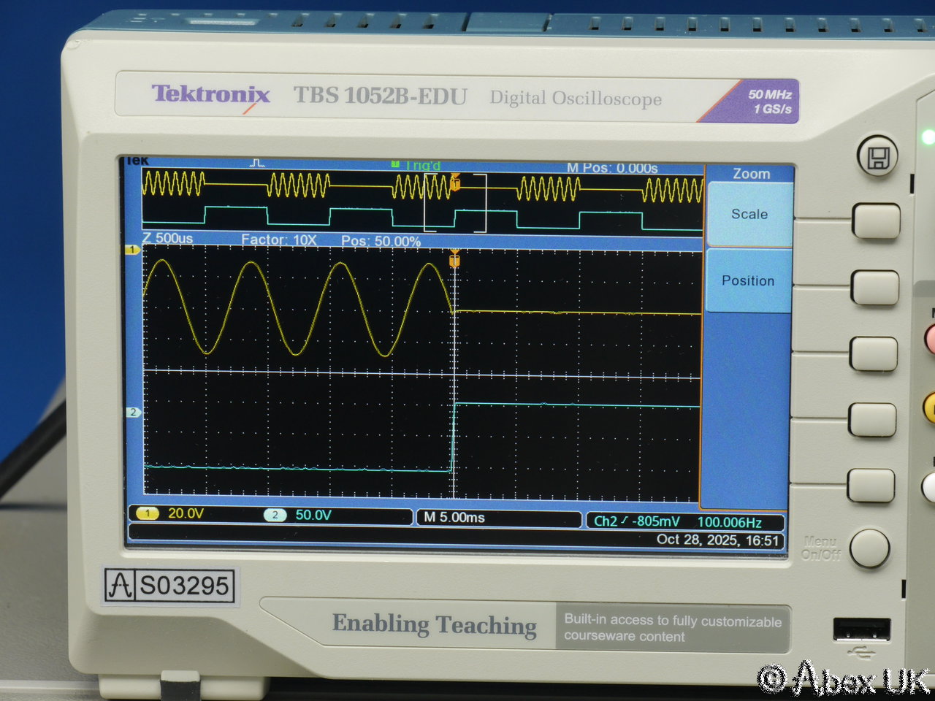Select the Scale option in Zoom menu
935x701 pixels.
click(749, 215)
